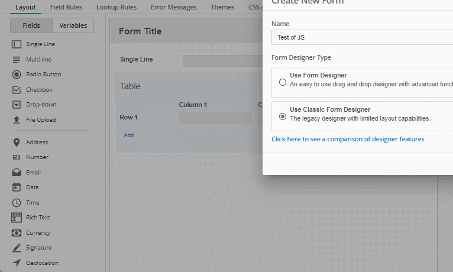Click the Row 1 label
453x272 pixels.
(128, 117)
